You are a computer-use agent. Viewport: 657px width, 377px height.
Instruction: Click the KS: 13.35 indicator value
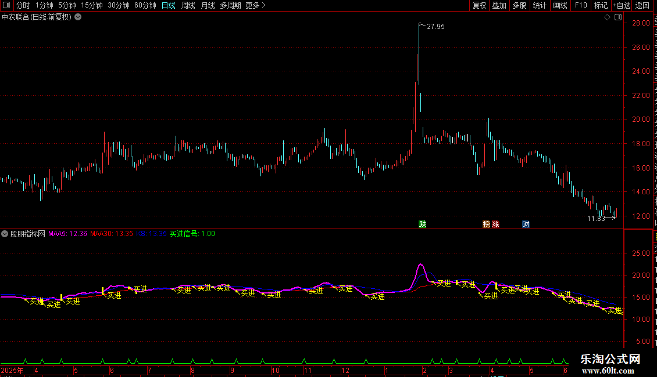click(x=151, y=234)
